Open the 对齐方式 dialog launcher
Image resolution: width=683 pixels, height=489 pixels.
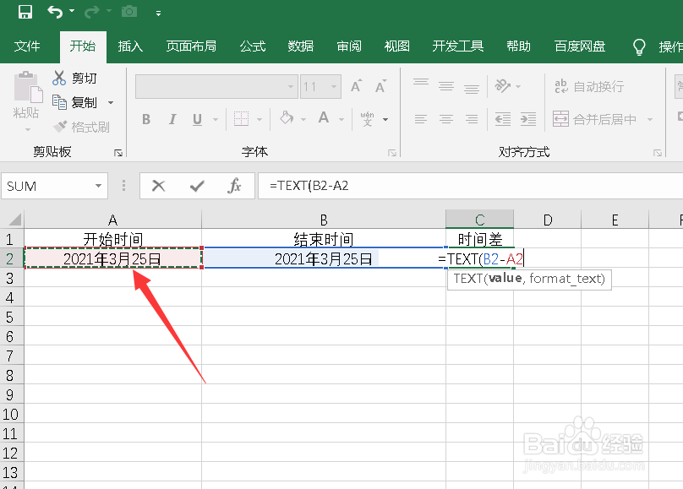[x=658, y=153]
